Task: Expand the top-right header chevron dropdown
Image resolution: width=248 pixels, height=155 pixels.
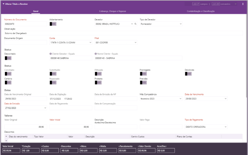Action: pyautogui.click(x=236, y=4)
